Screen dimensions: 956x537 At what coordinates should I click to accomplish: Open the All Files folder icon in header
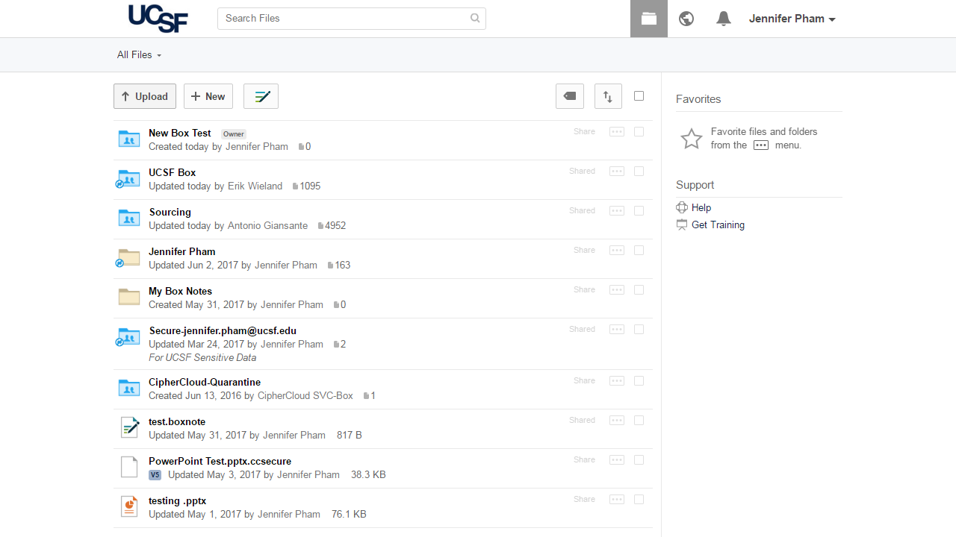pos(649,19)
